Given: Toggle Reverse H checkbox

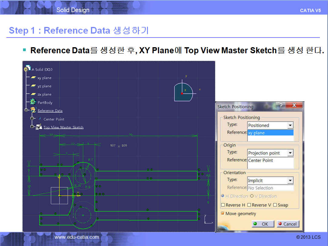Looking at the screenshot, I should 223,205.
